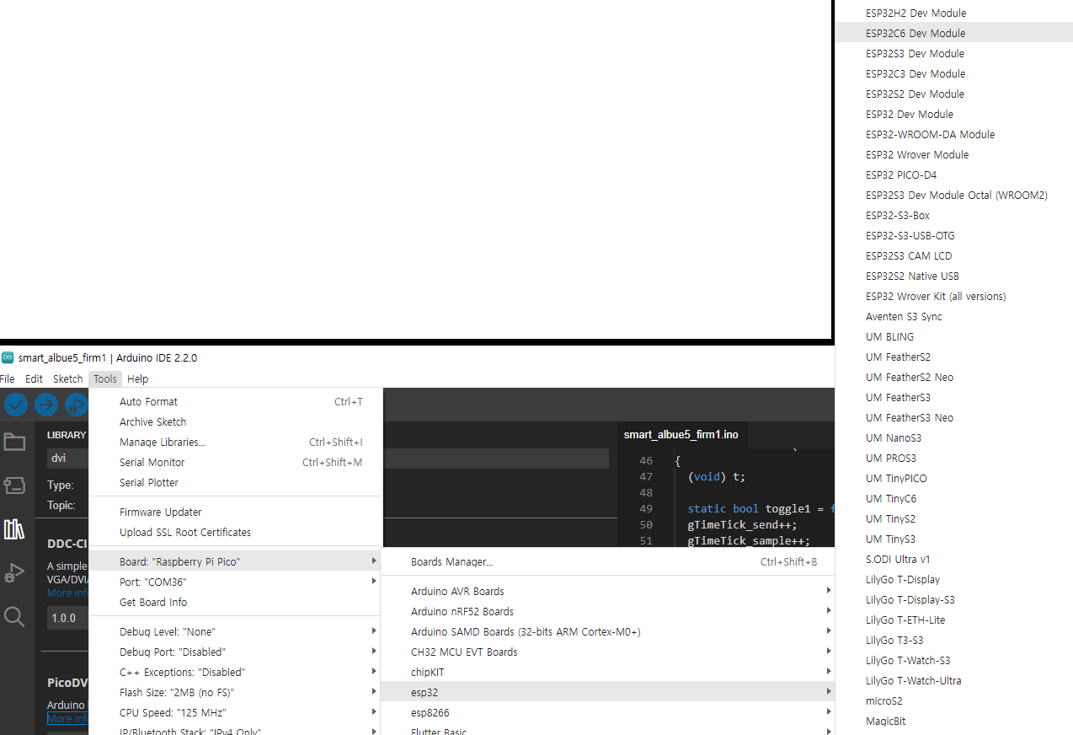Viewport: 1073px width, 735px height.
Task: Expand the esp32 boards submenu
Action: 607,693
